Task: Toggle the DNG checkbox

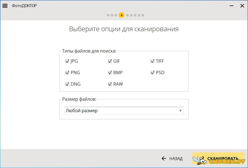Action: point(67,84)
